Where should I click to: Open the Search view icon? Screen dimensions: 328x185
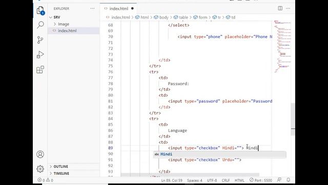coord(40,25)
